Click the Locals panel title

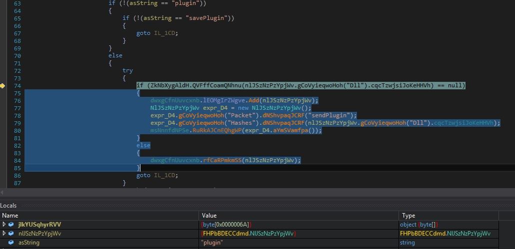click(x=8, y=206)
